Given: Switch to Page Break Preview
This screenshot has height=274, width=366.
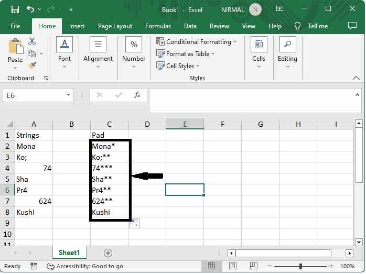Looking at the screenshot, I should click(254, 266).
